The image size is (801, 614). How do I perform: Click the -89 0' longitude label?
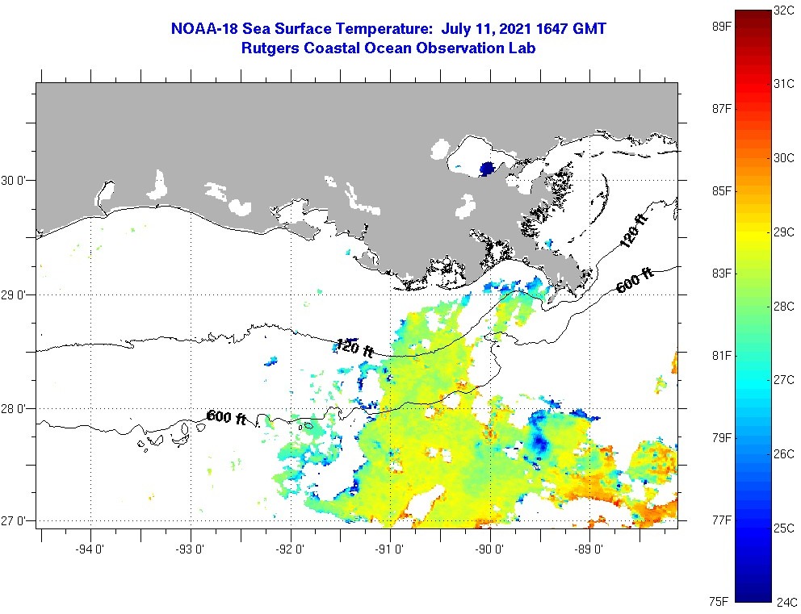click(x=589, y=549)
